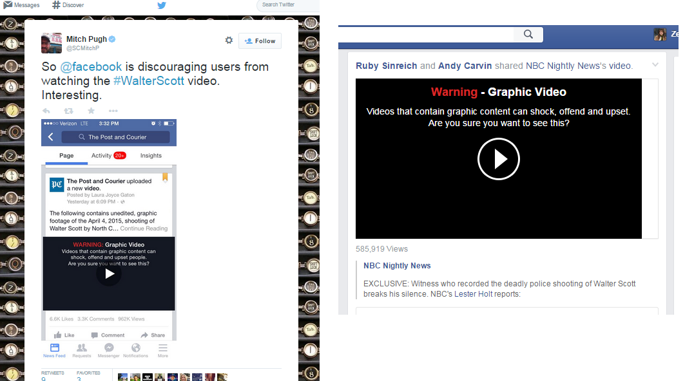Open Notifications globe icon in phone bar

[135, 351]
